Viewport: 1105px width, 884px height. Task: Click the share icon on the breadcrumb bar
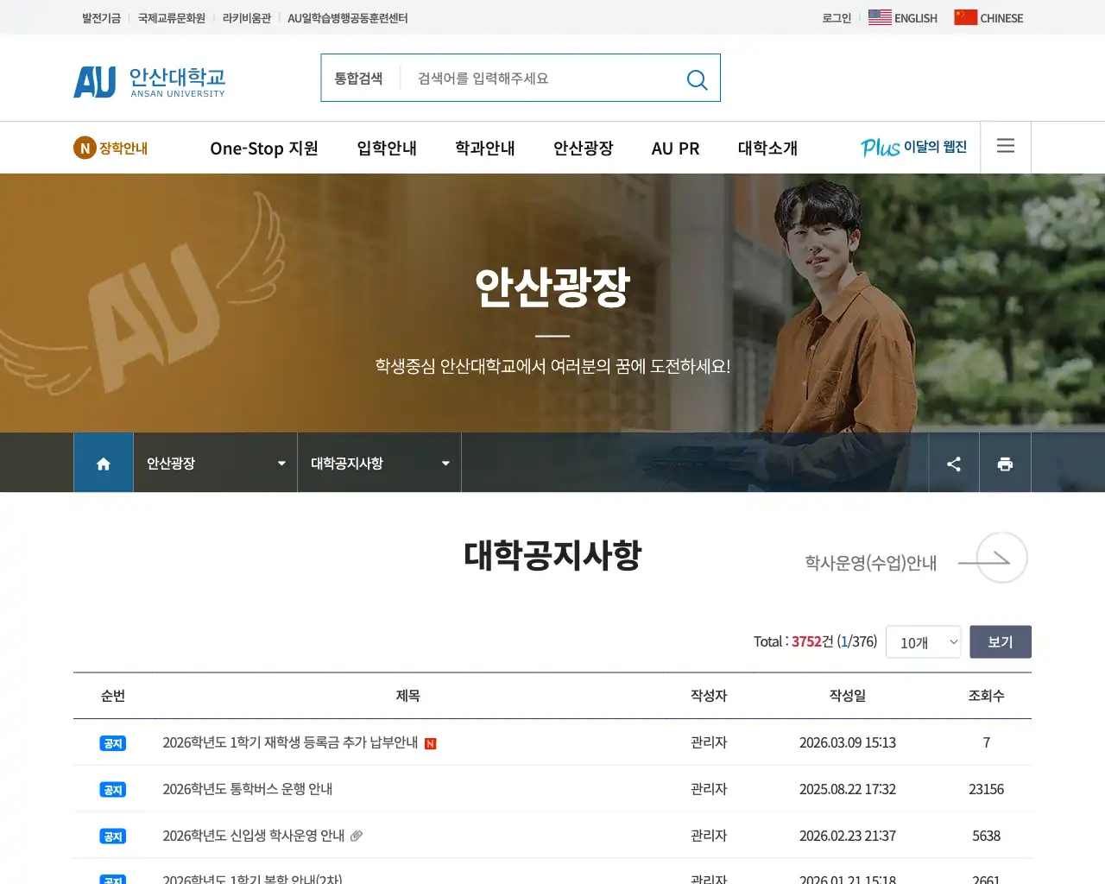pyautogui.click(x=953, y=463)
